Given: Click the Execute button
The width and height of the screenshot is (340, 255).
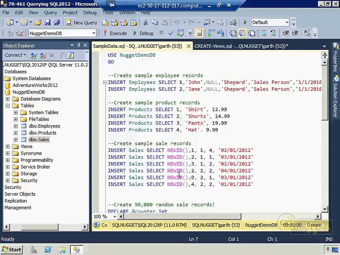Looking at the screenshot, I should [115, 33].
